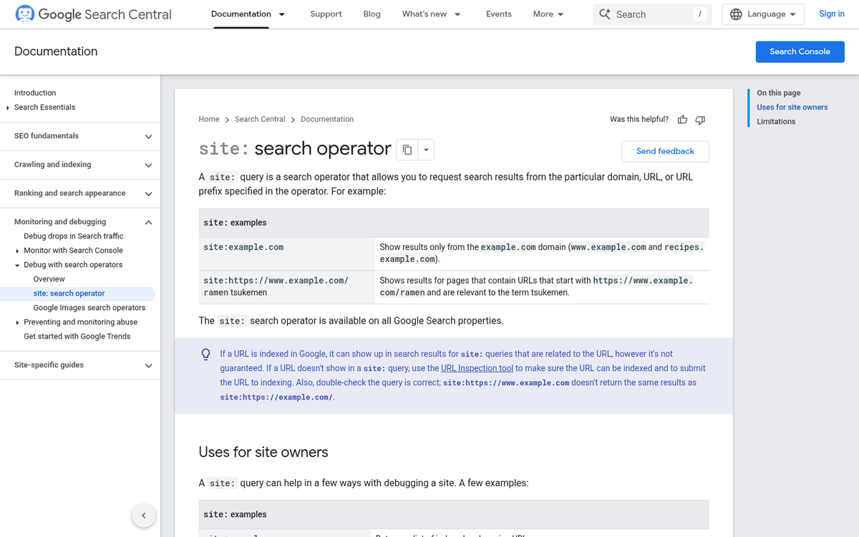Open the Documentation navigation dropdown
Image resolution: width=859 pixels, height=537 pixels.
tap(281, 14)
